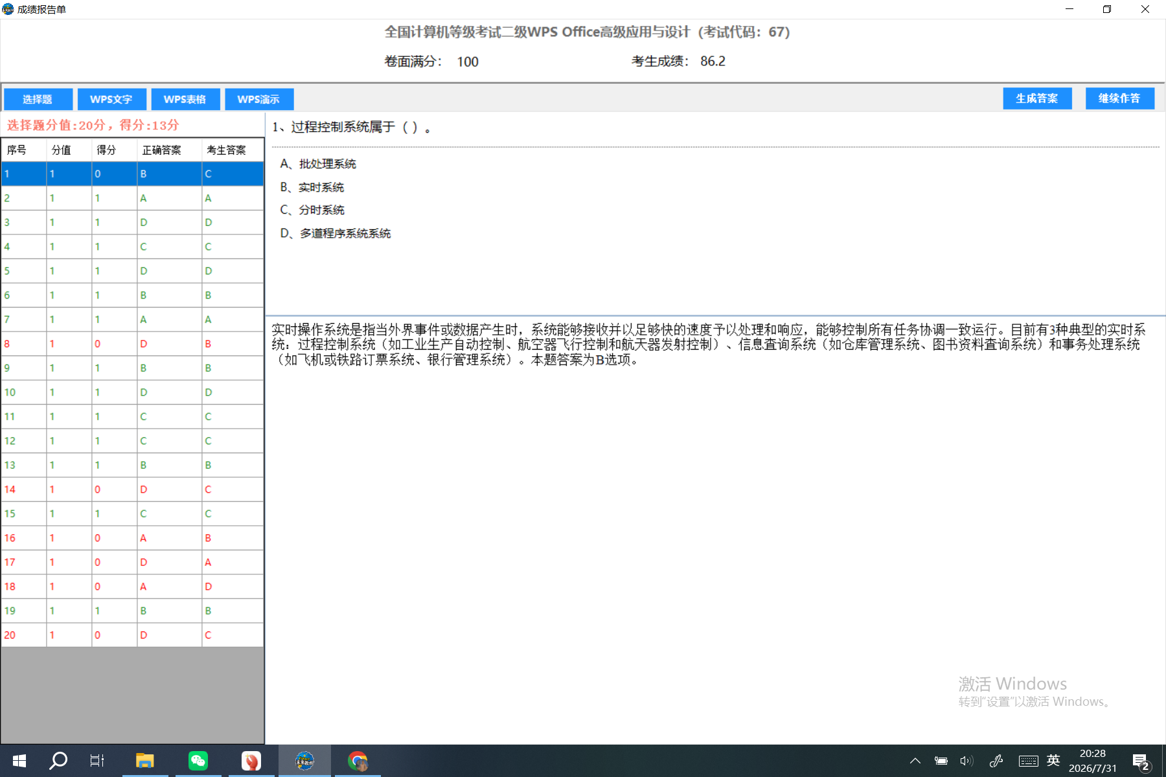
Task: Click option A、批处理系统
Action: click(318, 164)
